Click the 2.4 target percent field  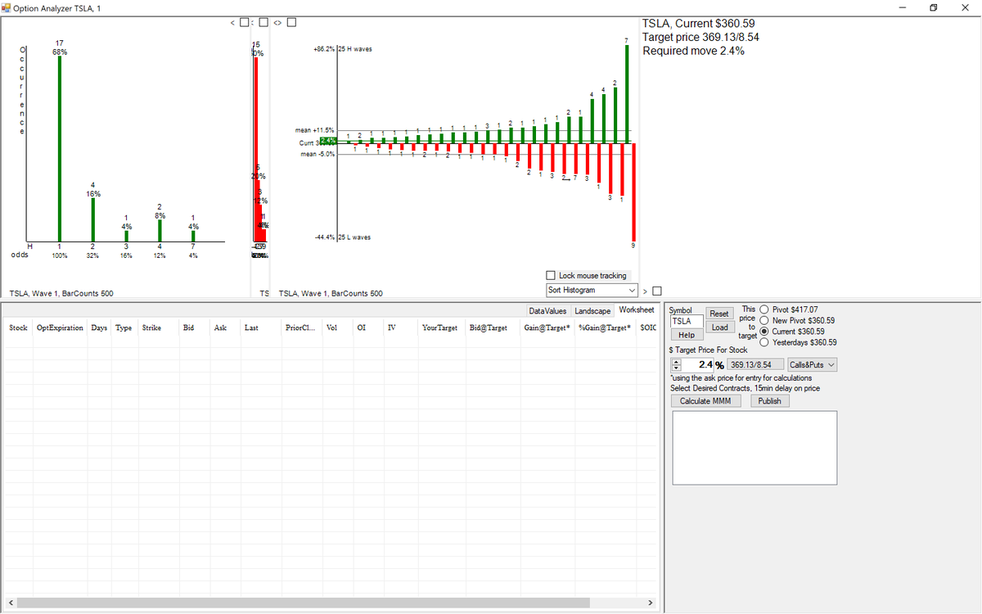tap(698, 364)
